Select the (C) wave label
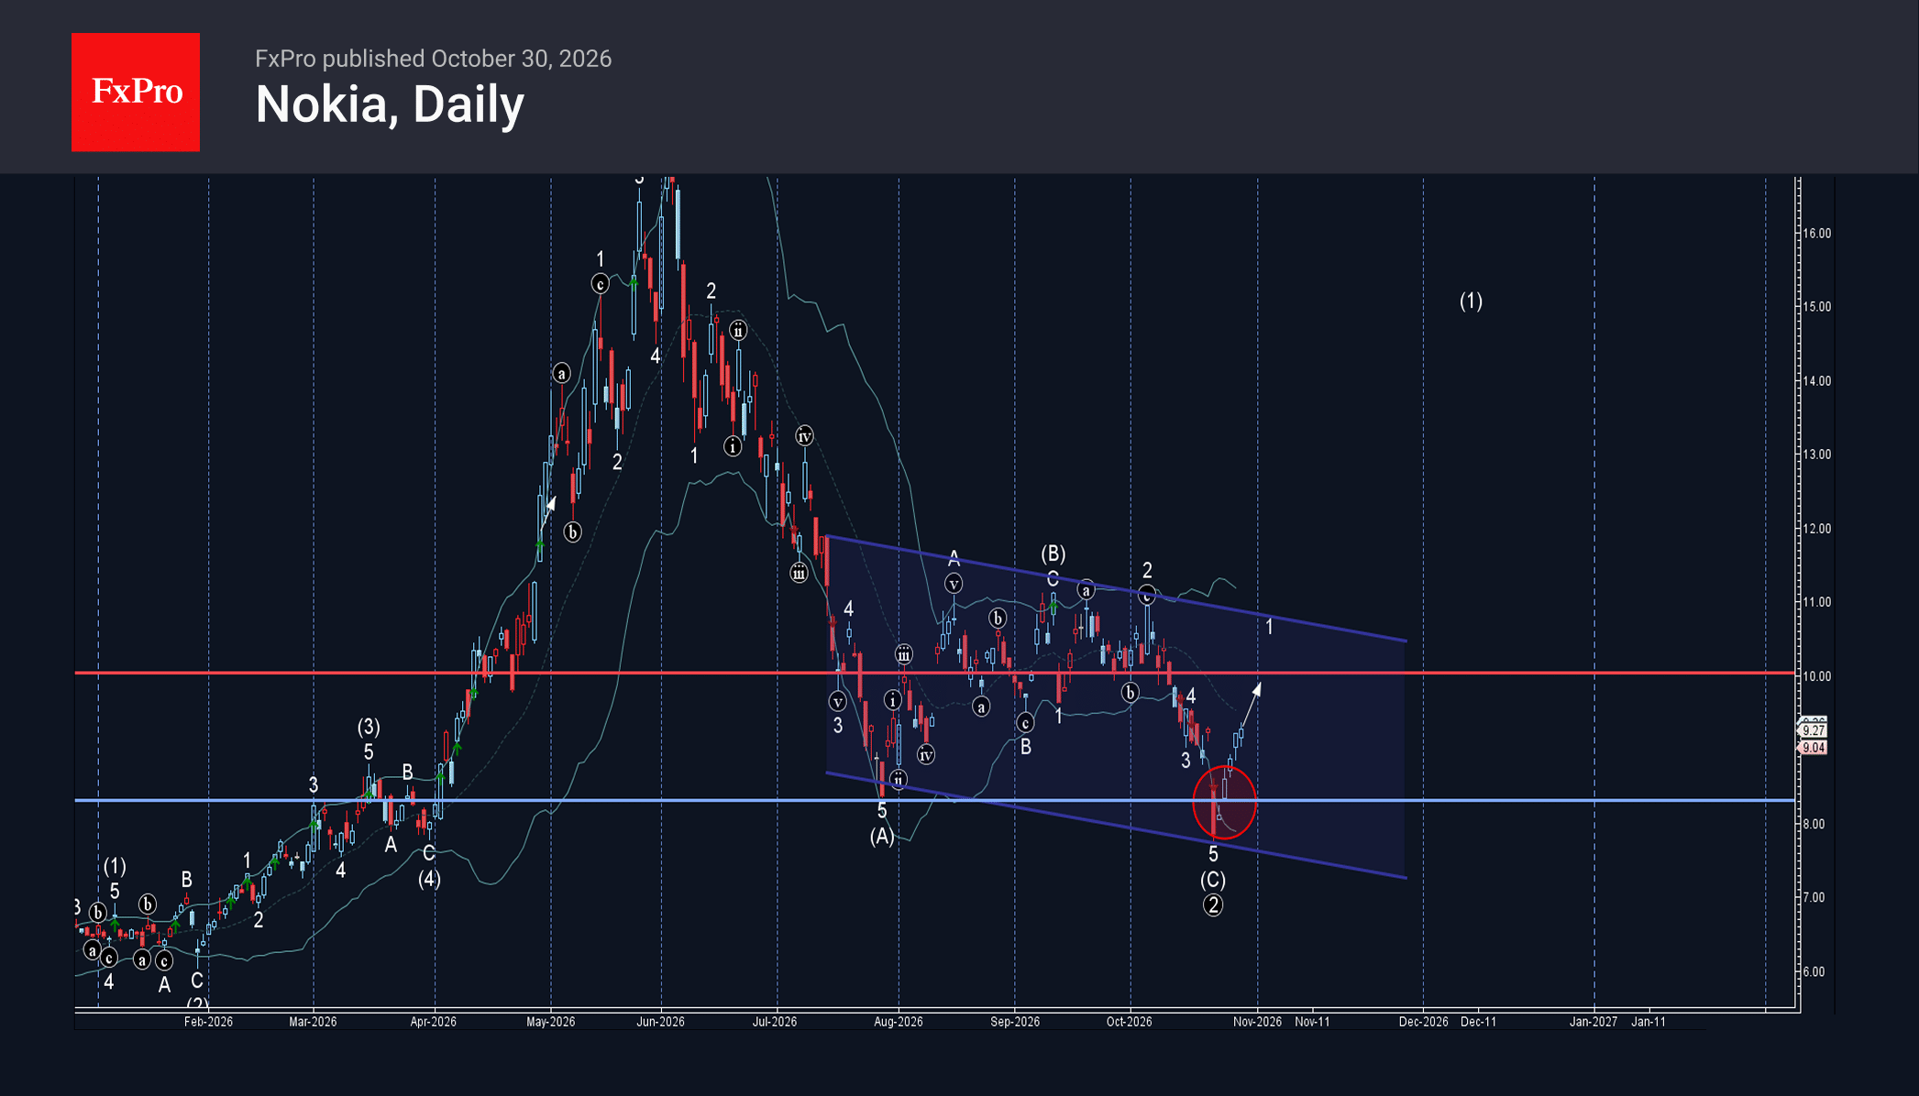This screenshot has width=1919, height=1096. [x=1213, y=880]
